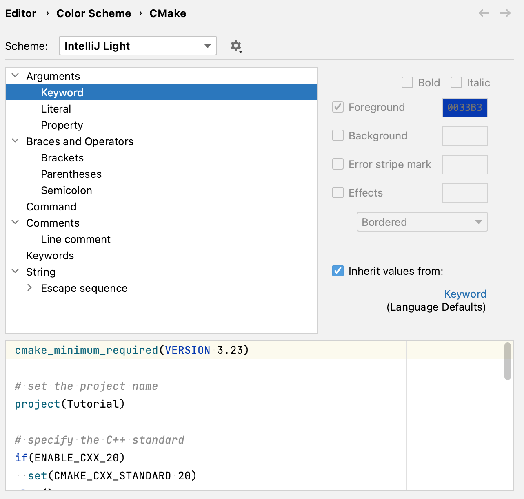Screen dimensions: 524x499
Task: Collapse the Comments tree node
Action: coord(16,222)
